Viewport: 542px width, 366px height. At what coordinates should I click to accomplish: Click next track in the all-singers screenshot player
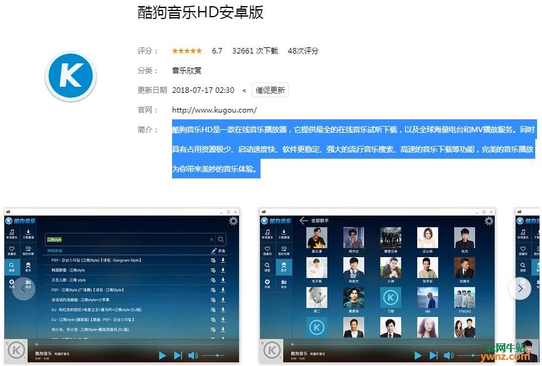[433, 356]
